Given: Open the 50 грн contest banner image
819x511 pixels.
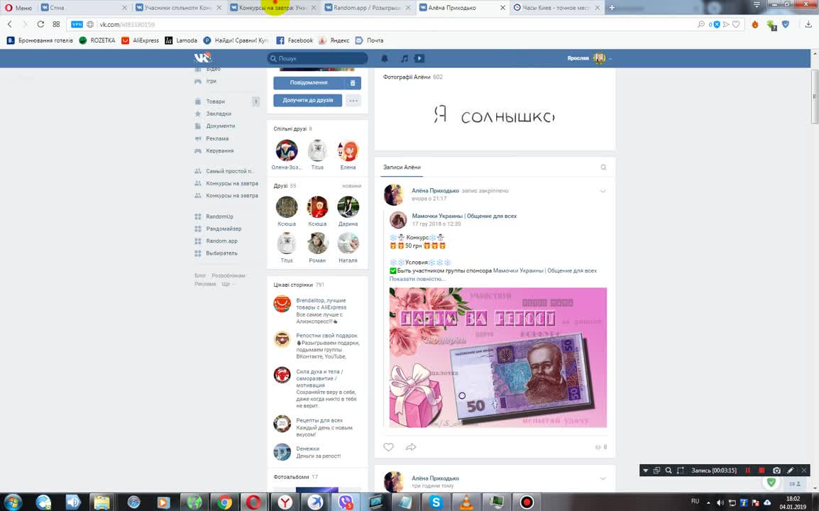Looking at the screenshot, I should (x=498, y=358).
